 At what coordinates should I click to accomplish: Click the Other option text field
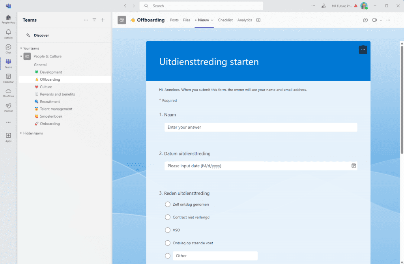click(215, 256)
